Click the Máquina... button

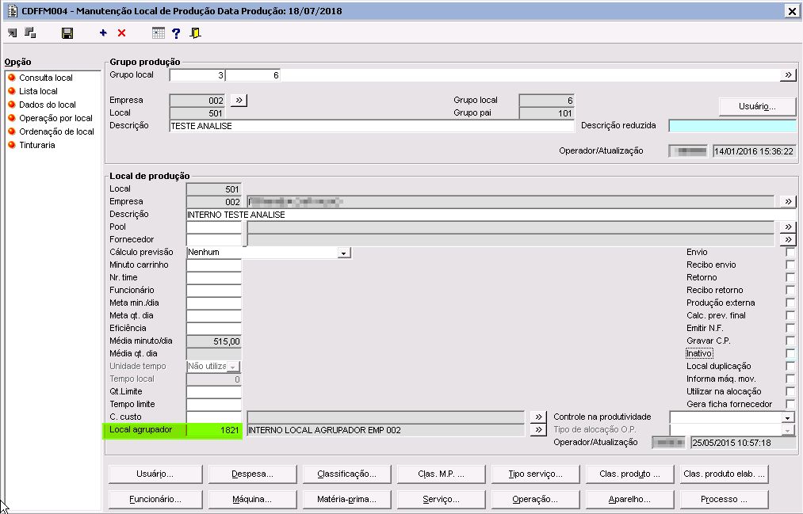click(253, 499)
